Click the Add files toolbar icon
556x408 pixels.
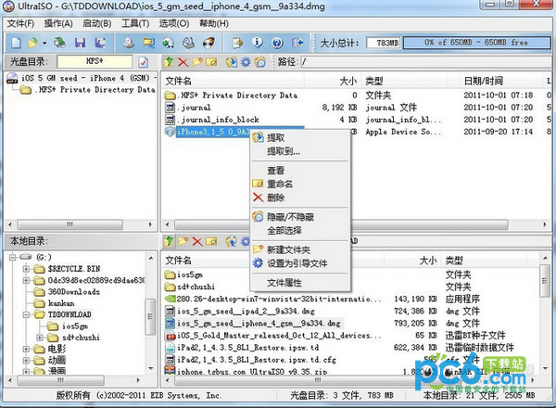[237, 43]
